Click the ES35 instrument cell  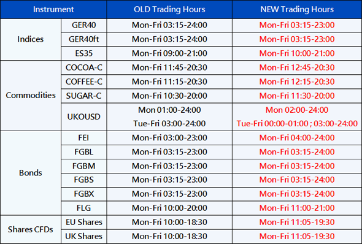pos(84,53)
